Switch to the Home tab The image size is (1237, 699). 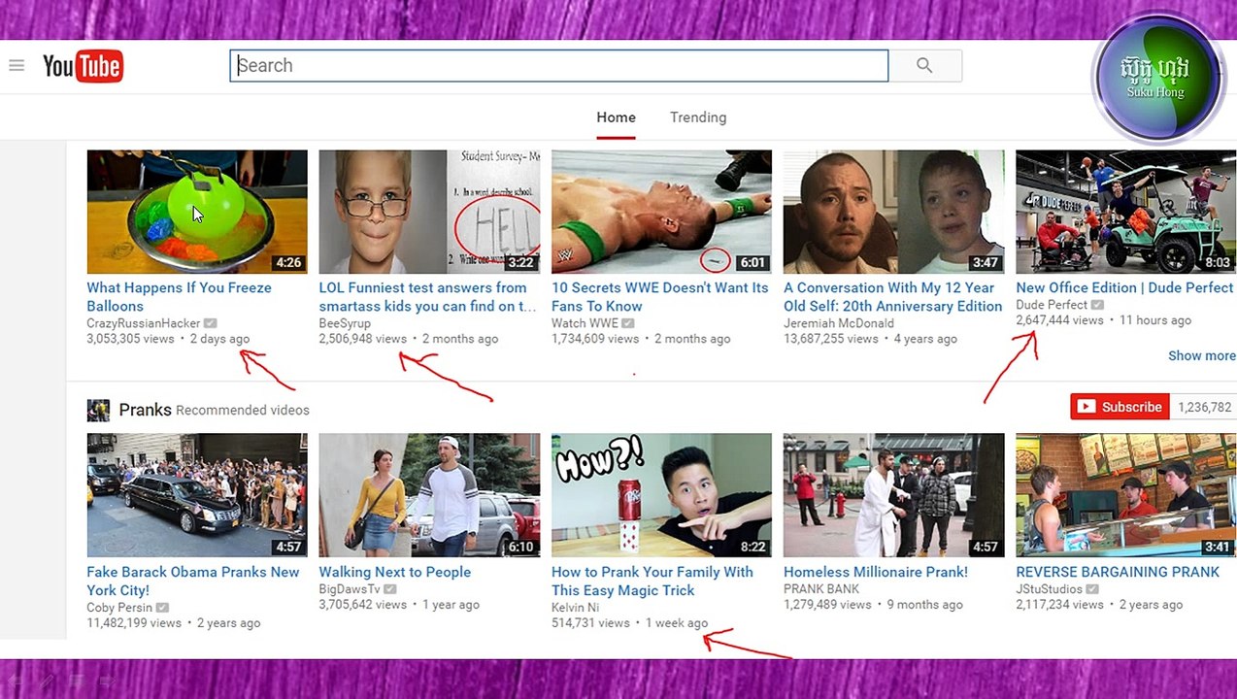[616, 117]
